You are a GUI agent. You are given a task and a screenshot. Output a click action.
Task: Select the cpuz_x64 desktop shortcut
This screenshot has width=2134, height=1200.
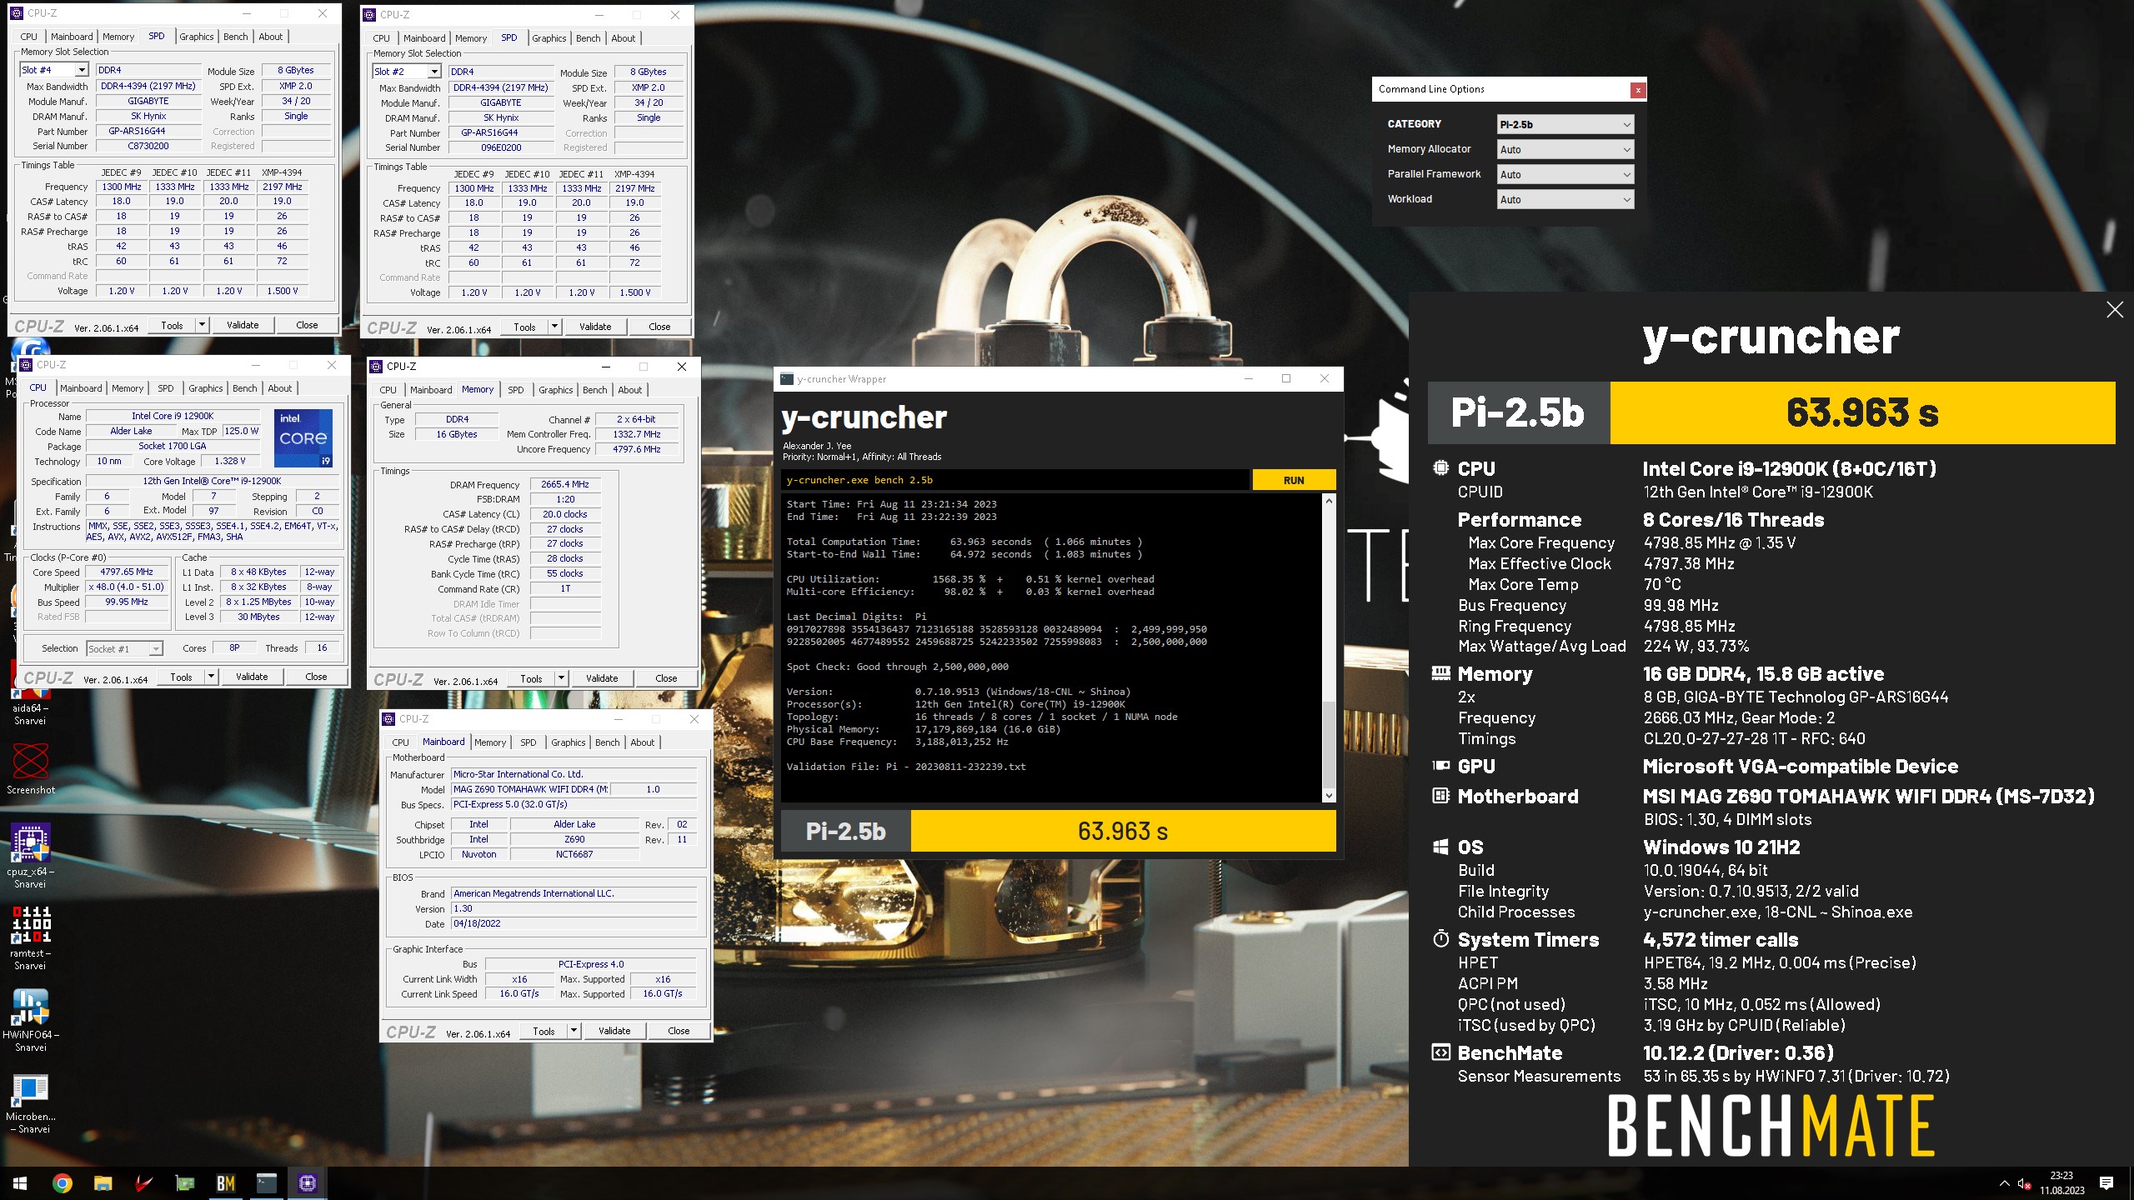pyautogui.click(x=31, y=855)
